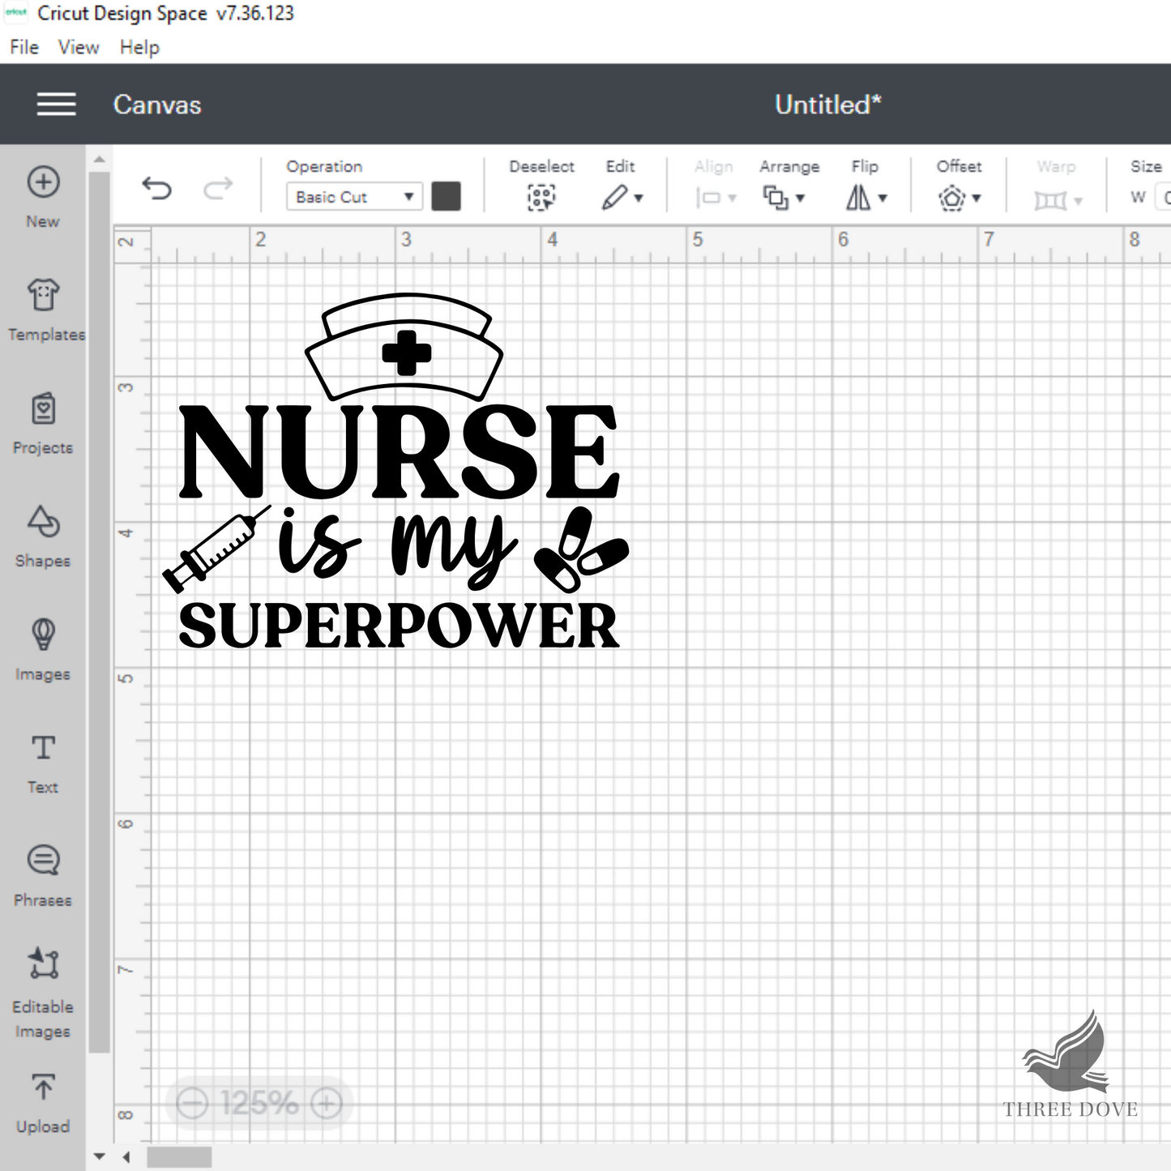This screenshot has height=1171, width=1171.
Task: Open the Projects panel
Action: coord(43,422)
